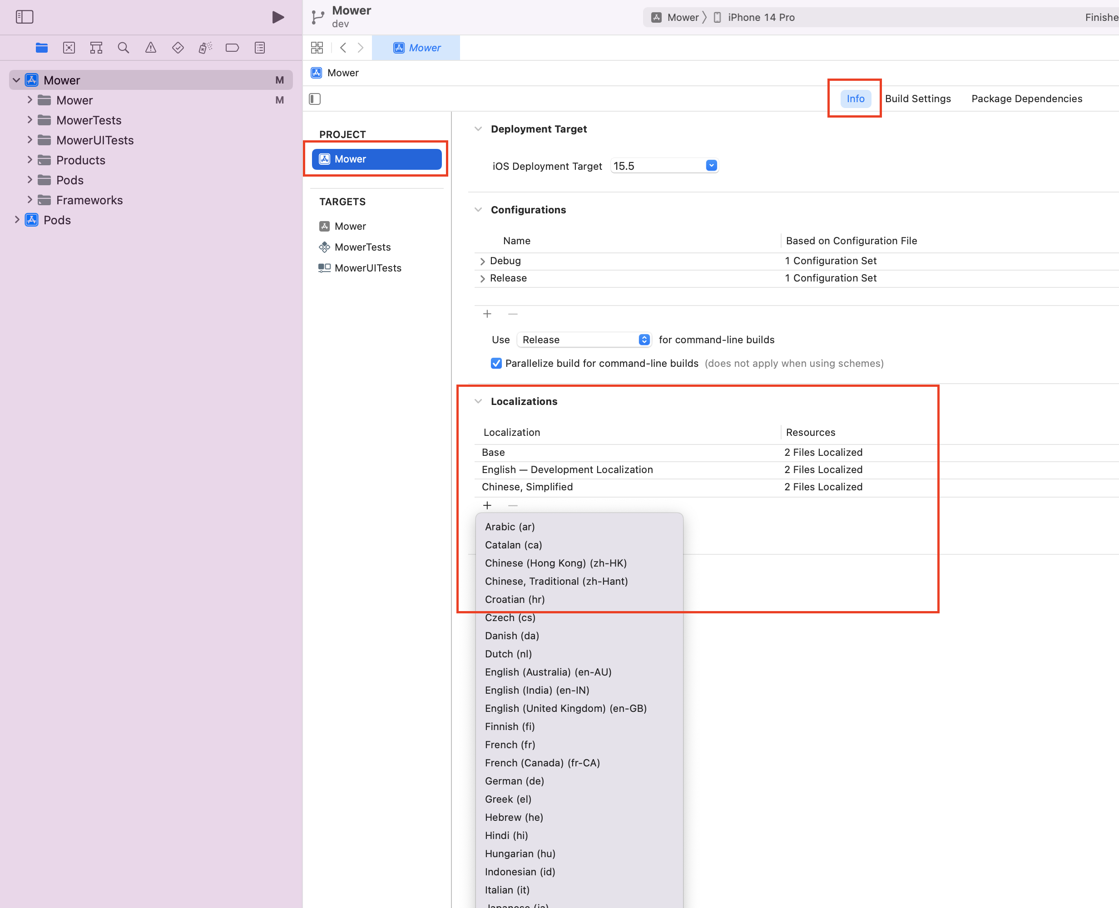1119x908 pixels.
Task: Expand the Pods folder under Mower
Action: [x=30, y=179]
